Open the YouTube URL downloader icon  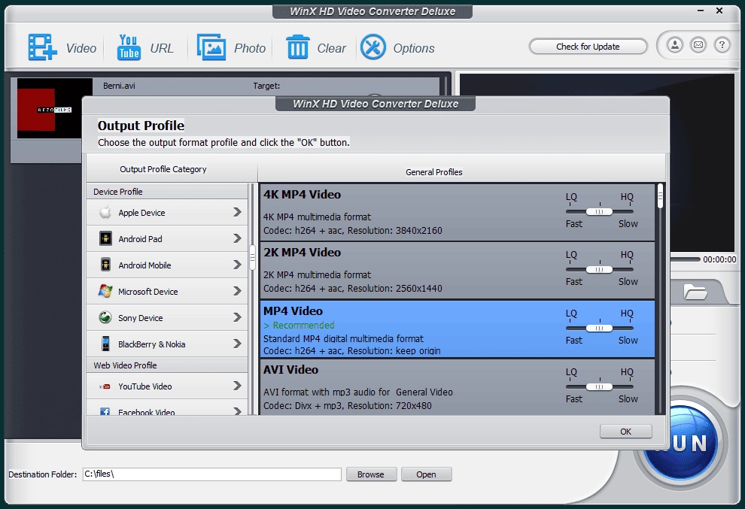coord(129,47)
